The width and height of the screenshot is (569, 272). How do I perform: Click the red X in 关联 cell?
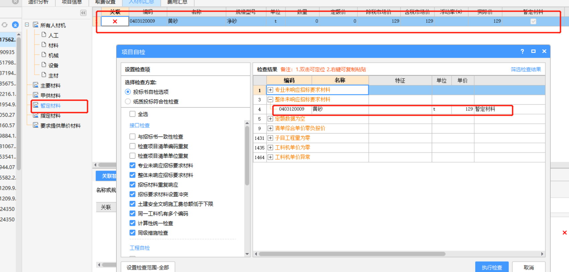pos(115,21)
